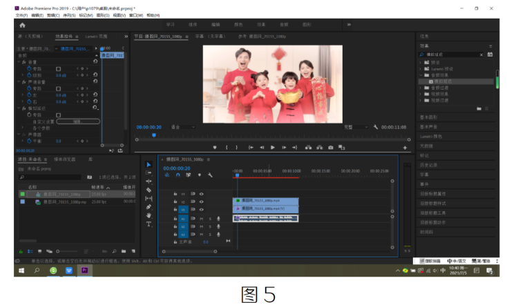This screenshot has width=507, height=307.
Task: Toggle lock on track V3
Action: tap(175, 194)
